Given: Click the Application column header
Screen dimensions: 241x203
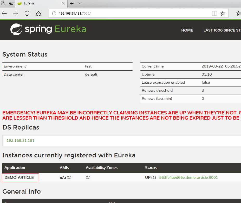Looking at the screenshot, I should coord(15,168).
